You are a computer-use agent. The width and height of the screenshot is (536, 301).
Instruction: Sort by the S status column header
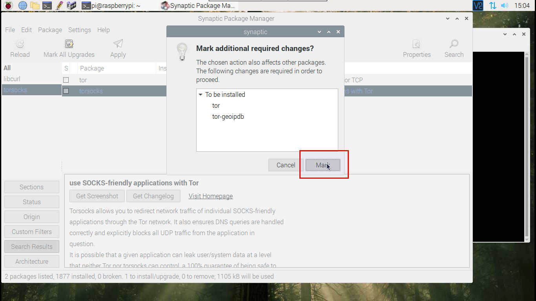tap(66, 68)
